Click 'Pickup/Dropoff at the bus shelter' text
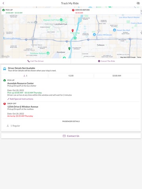 point(22,86)
